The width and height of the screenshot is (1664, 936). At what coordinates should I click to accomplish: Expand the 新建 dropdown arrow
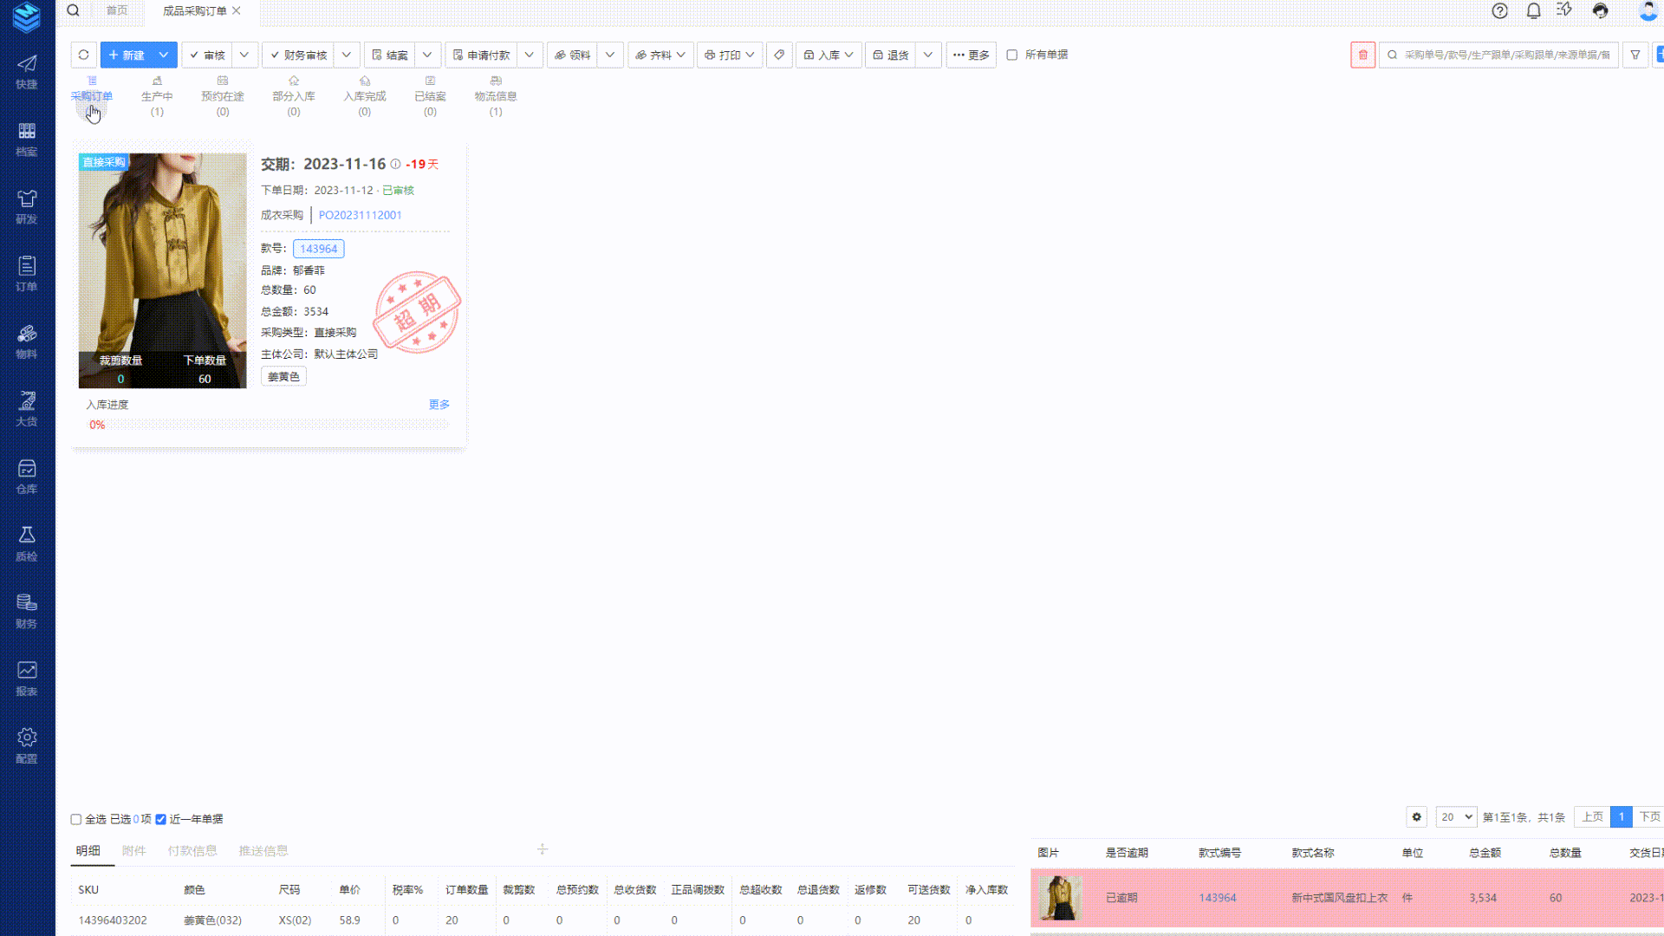click(163, 55)
